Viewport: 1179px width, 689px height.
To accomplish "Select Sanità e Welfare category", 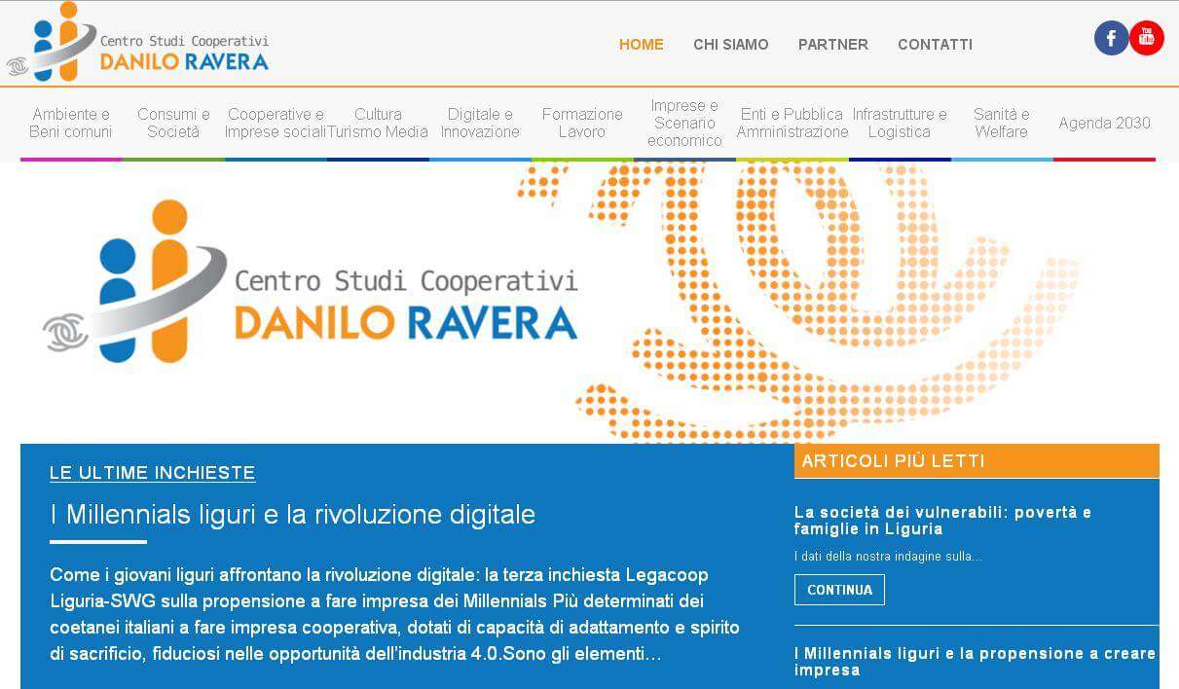I will (x=1002, y=124).
